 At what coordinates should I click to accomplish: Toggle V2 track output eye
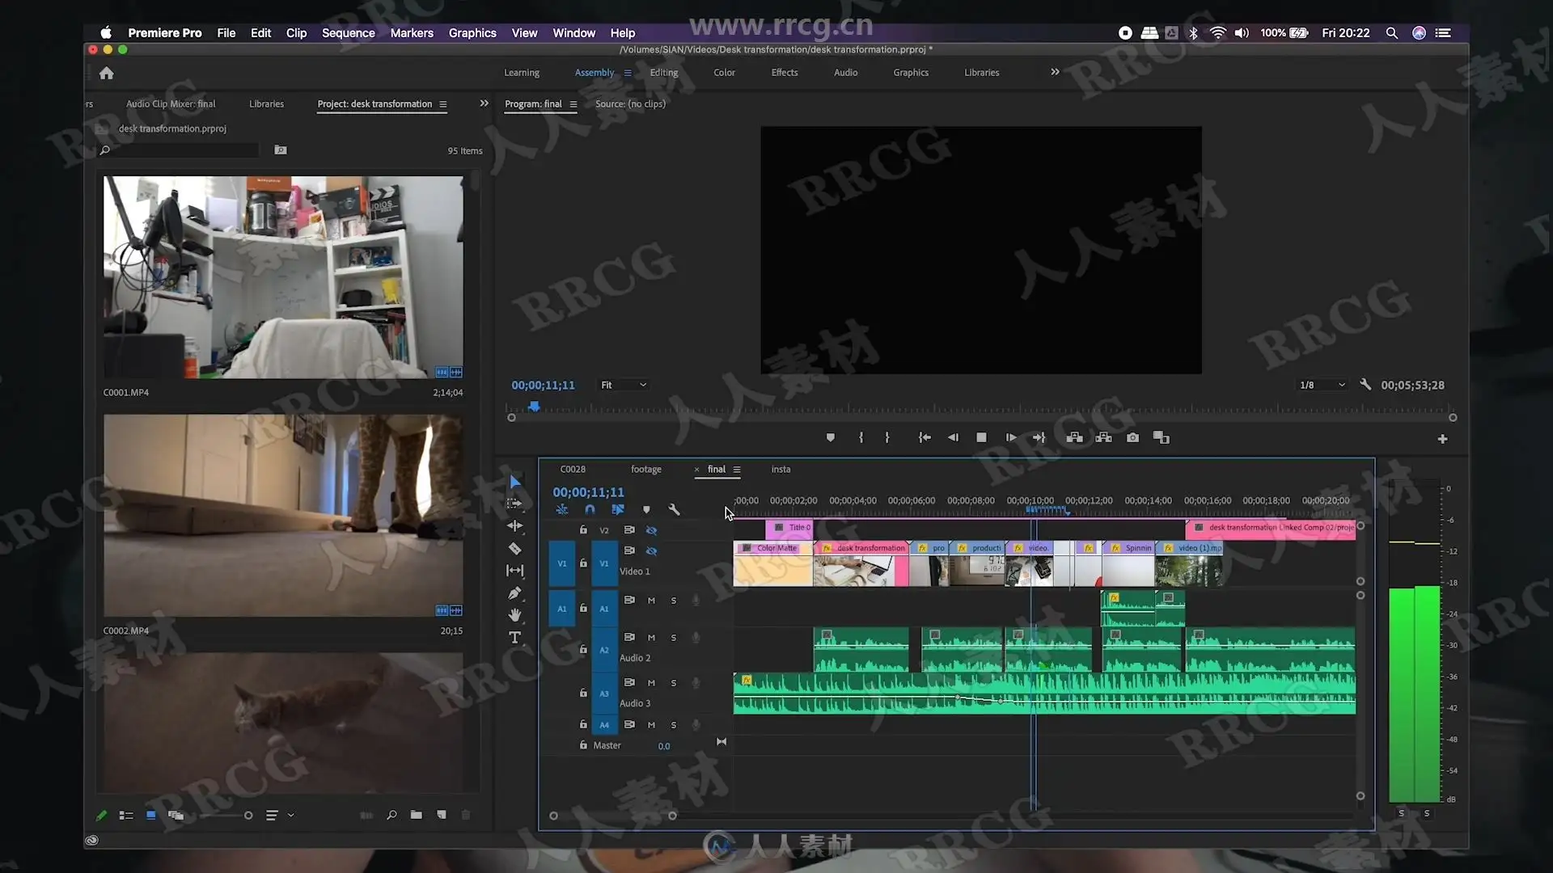pyautogui.click(x=651, y=530)
